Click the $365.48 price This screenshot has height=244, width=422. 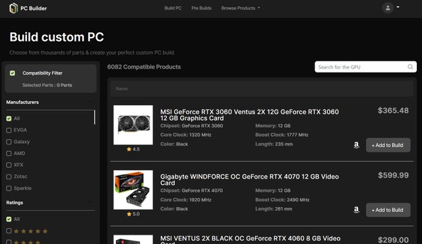[x=393, y=111]
